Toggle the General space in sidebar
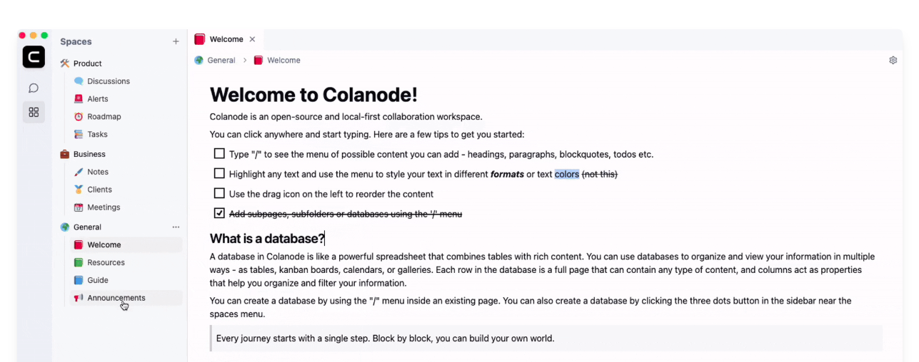This screenshot has width=919, height=362. [87, 227]
